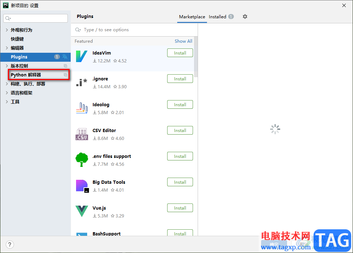Image resolution: width=353 pixels, height=253 pixels.
Task: Switch to the Marketplace tab
Action: click(192, 17)
